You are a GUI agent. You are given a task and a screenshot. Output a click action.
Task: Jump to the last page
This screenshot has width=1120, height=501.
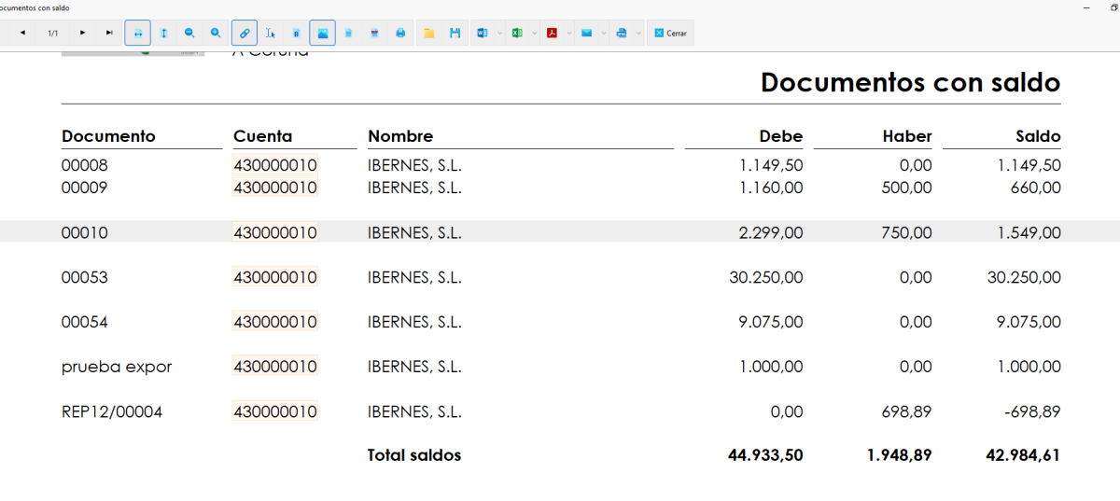[x=109, y=33]
